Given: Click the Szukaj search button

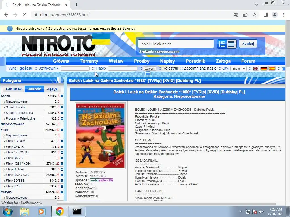Looking at the screenshot, I should click(x=248, y=44).
